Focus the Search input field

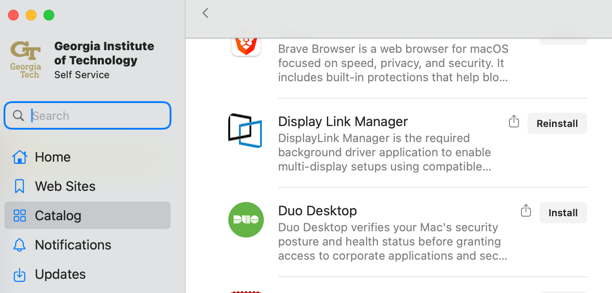87,116
